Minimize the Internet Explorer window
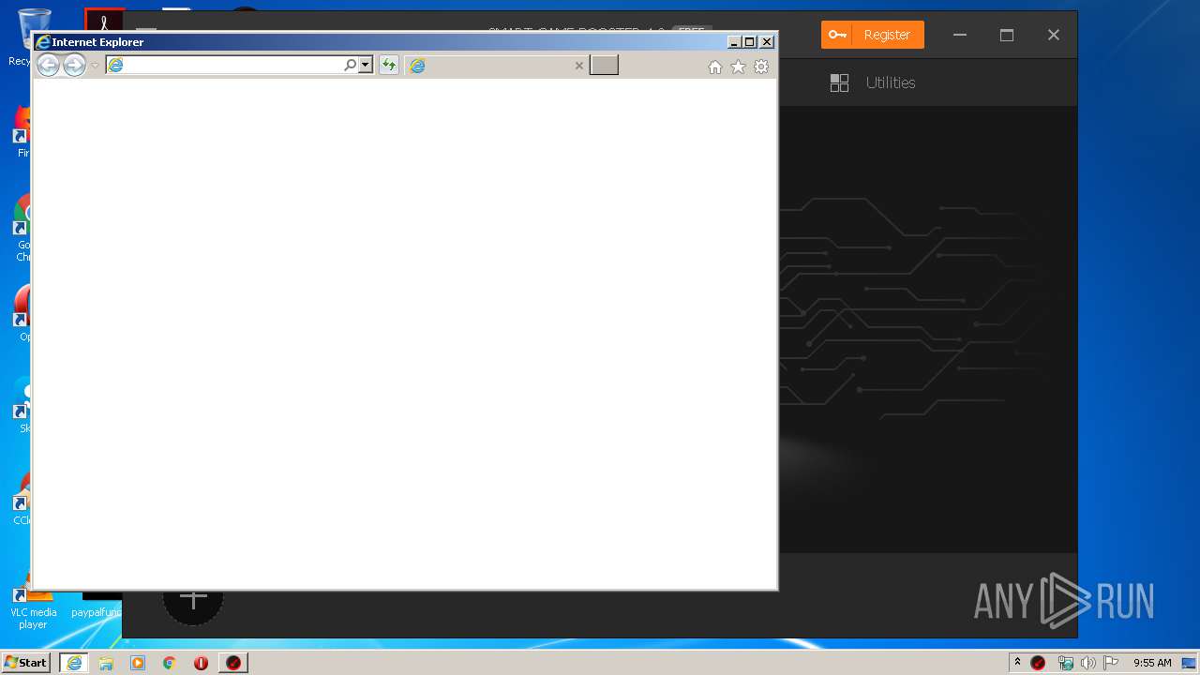This screenshot has height=675, width=1200. [x=734, y=42]
